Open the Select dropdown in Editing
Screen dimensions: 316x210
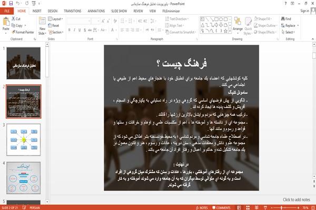pos(288,32)
